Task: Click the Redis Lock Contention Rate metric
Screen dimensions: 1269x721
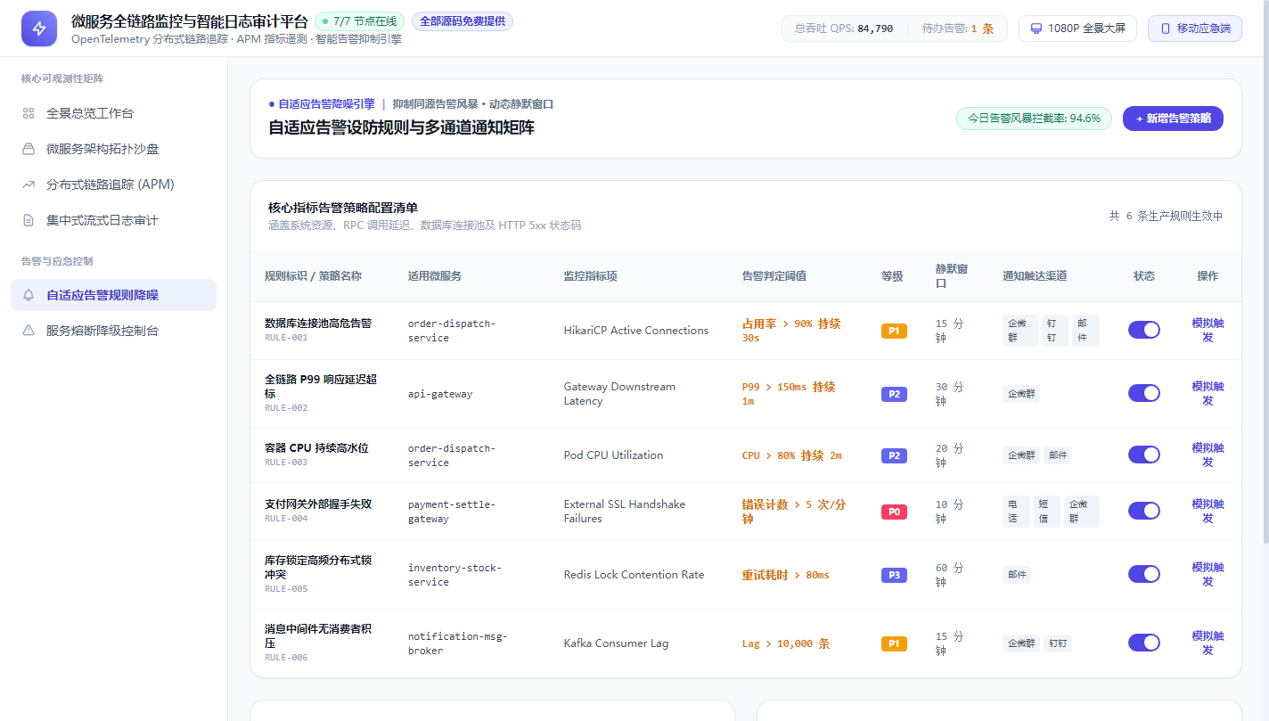Action: [634, 575]
